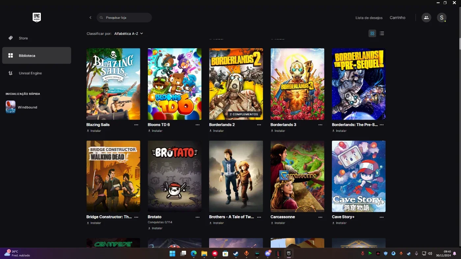Image resolution: width=461 pixels, height=259 pixels.
Task: Switch to grid view
Action: tap(372, 33)
